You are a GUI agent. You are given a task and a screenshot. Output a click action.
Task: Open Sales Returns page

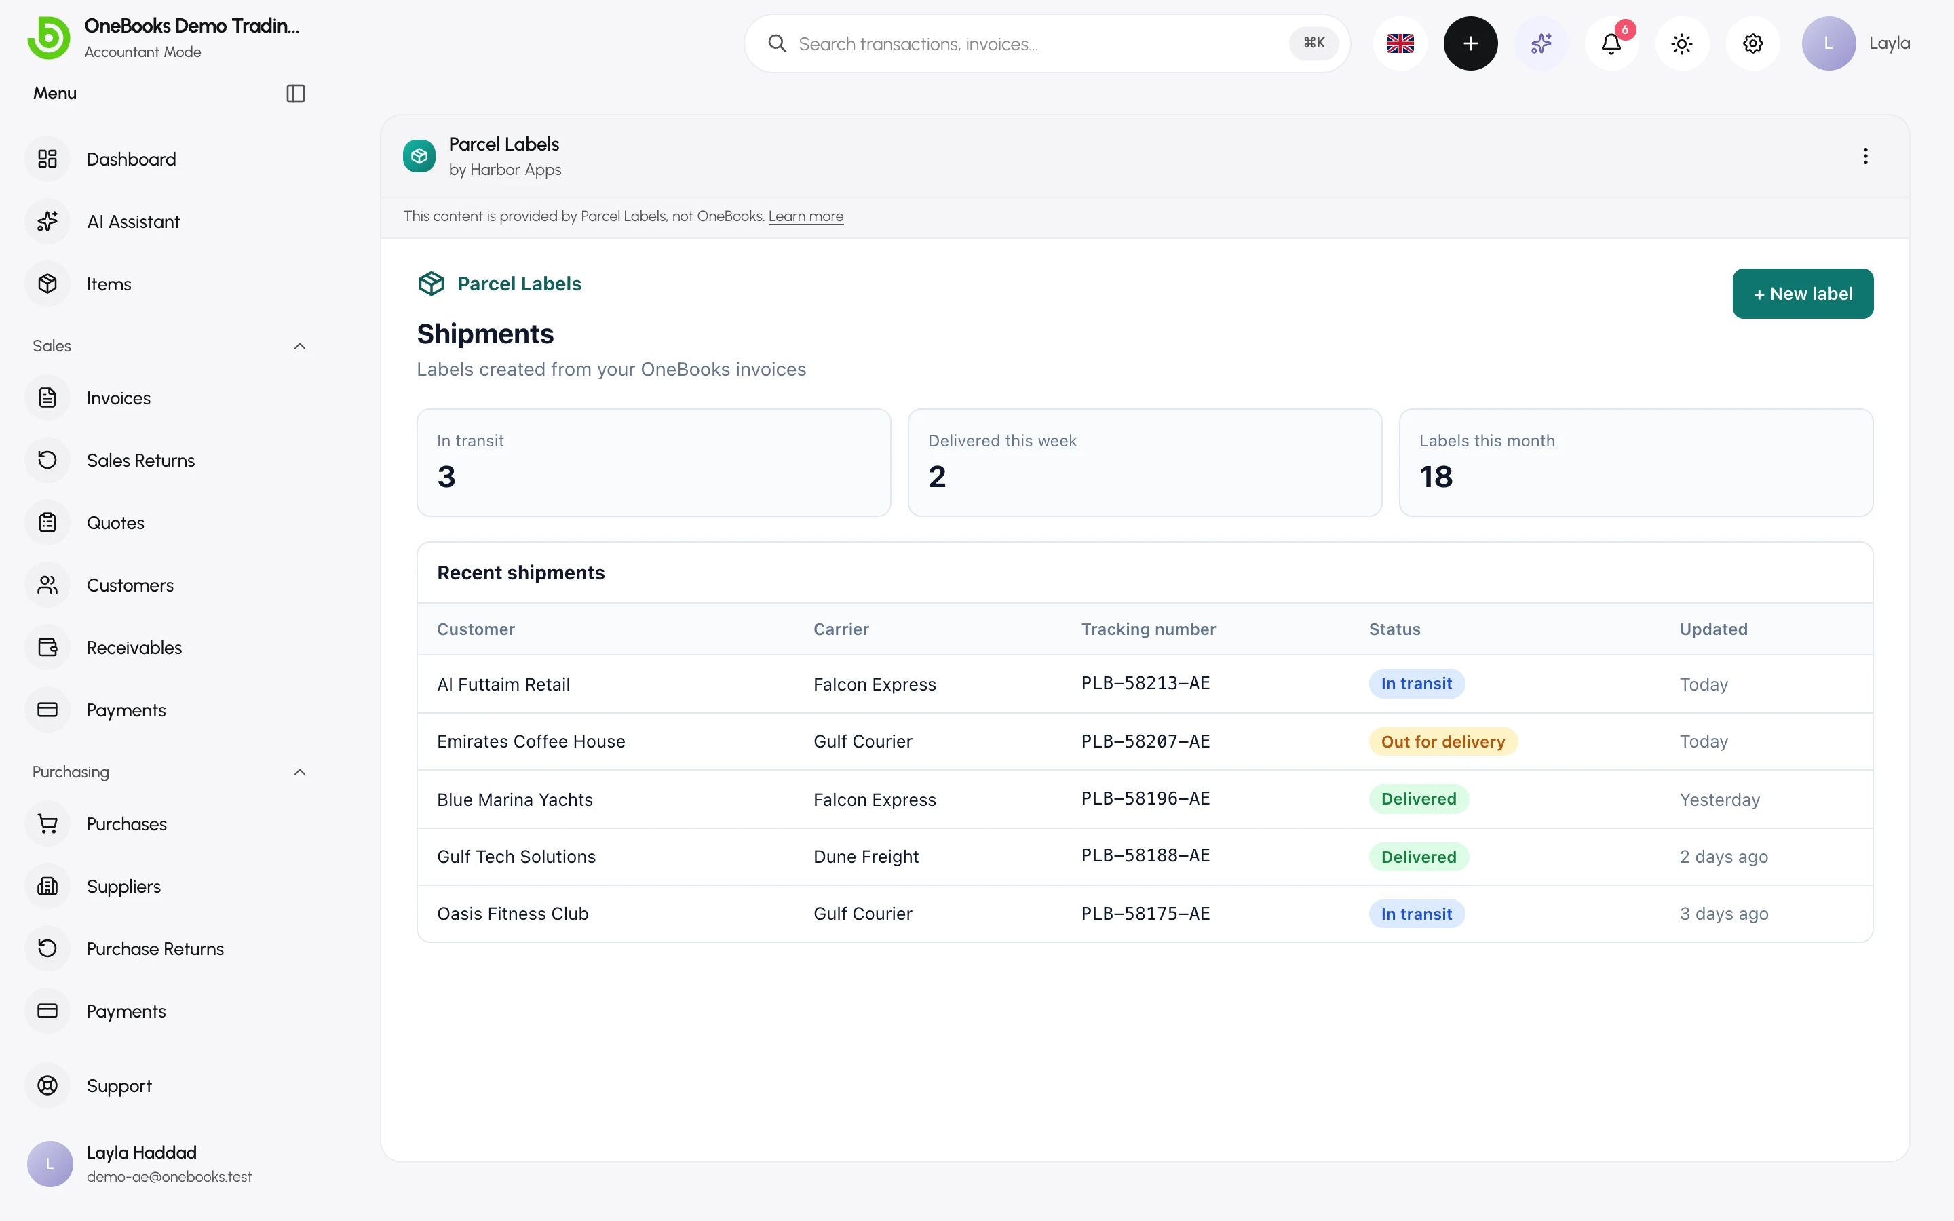click(x=140, y=461)
